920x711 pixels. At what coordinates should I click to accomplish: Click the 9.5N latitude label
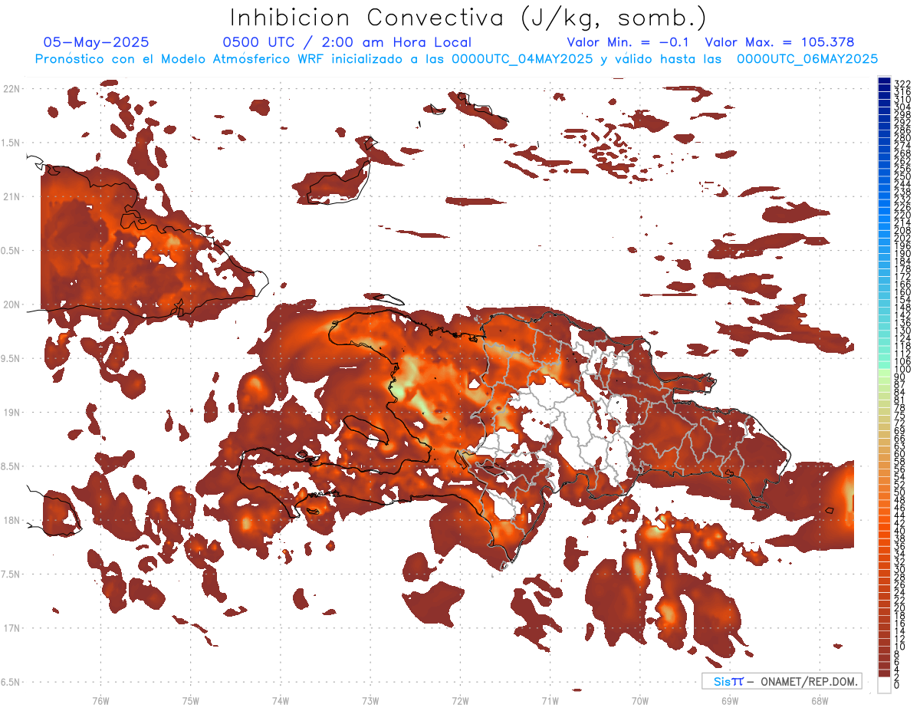click(11, 358)
